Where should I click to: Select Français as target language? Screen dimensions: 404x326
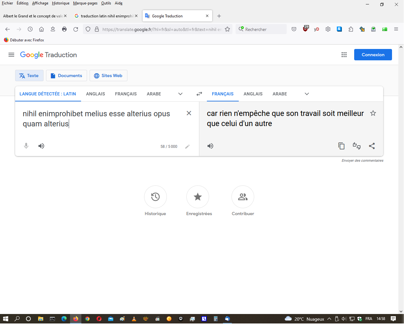[223, 94]
